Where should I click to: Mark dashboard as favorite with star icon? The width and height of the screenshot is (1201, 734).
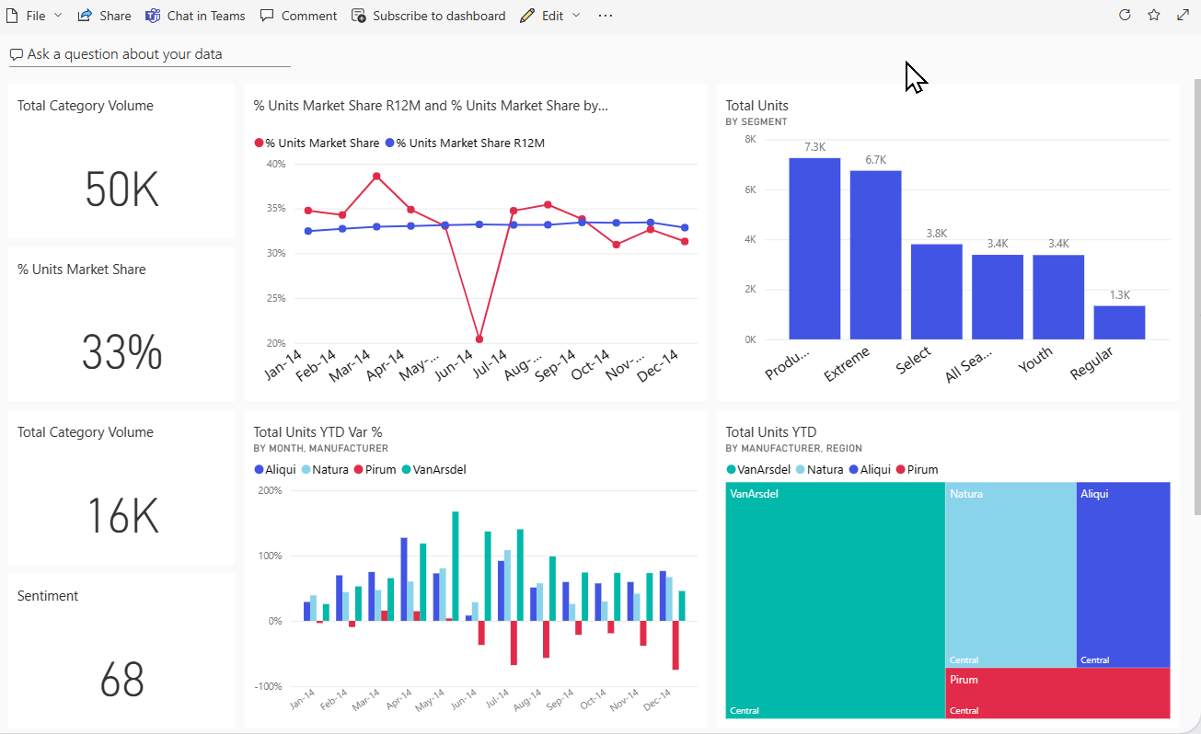tap(1153, 16)
